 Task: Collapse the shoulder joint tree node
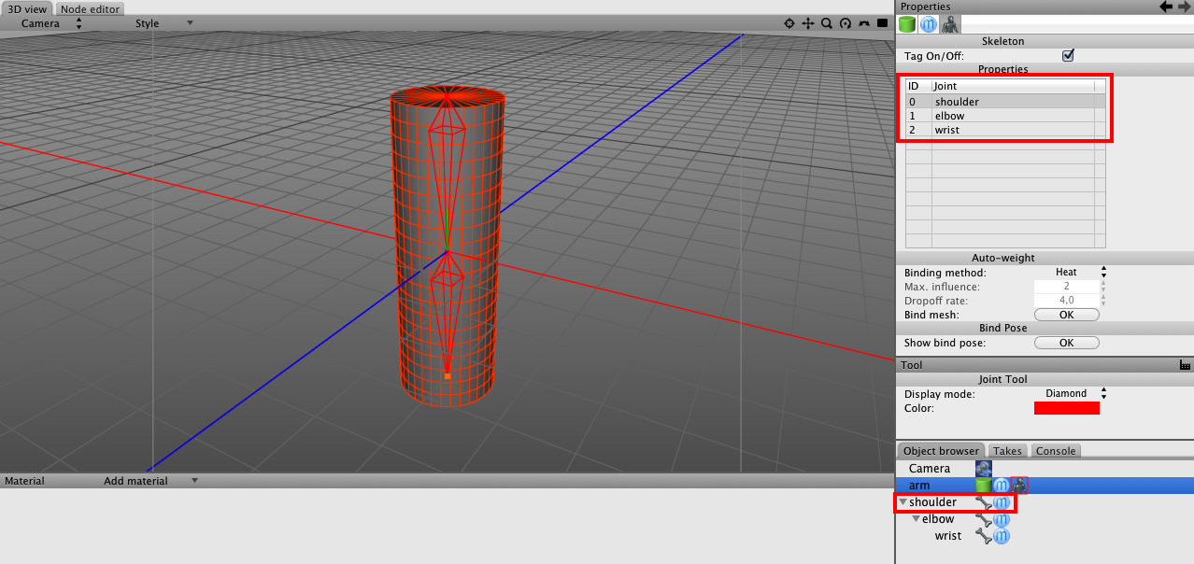tap(903, 502)
